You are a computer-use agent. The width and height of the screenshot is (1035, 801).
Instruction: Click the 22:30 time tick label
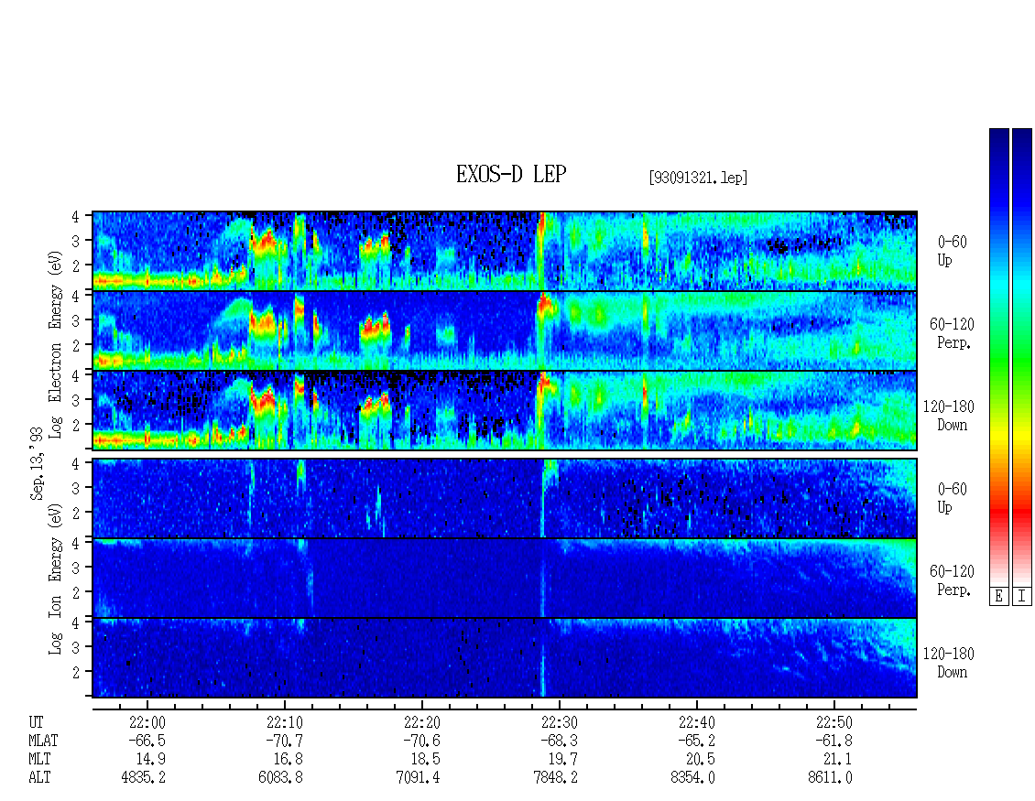(x=560, y=722)
